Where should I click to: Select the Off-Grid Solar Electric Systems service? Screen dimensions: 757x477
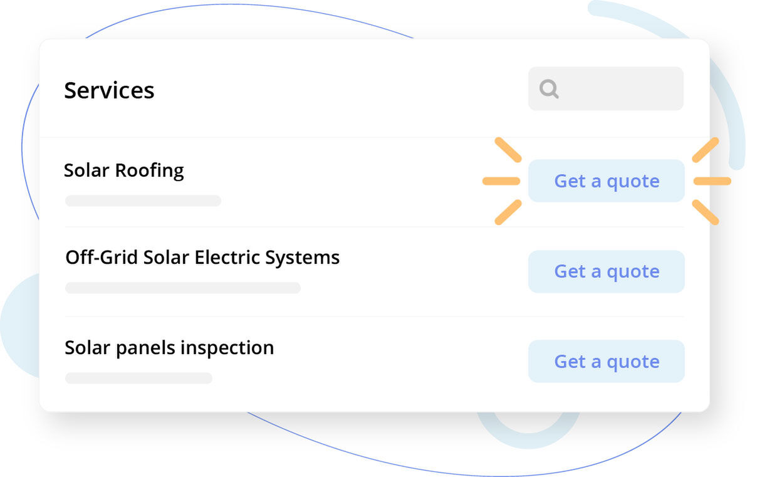click(x=202, y=257)
